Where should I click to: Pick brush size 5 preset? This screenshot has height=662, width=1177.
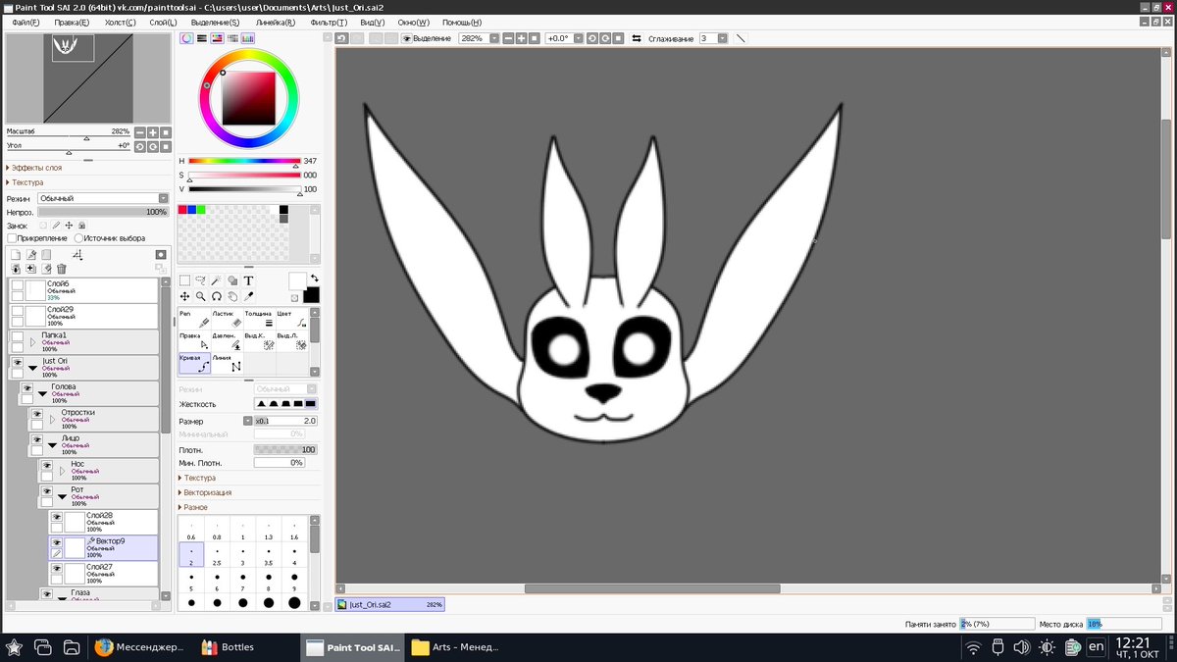click(x=191, y=582)
